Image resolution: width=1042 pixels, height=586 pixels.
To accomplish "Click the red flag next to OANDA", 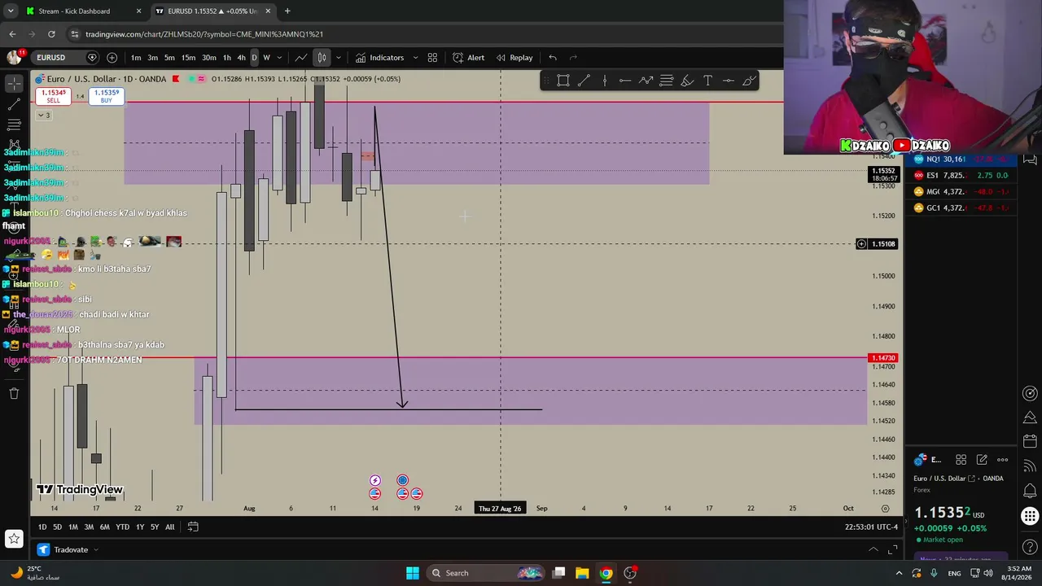I will [x=176, y=79].
